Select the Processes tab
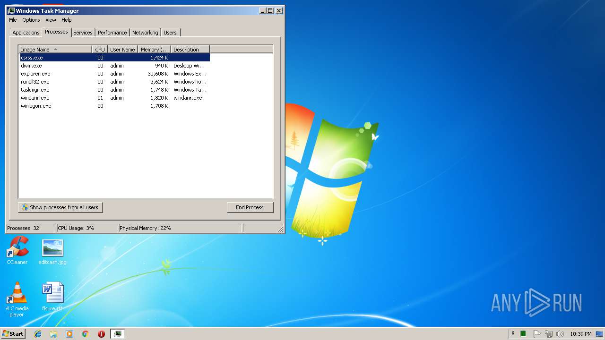Screen dimensions: 605x340 [56, 32]
